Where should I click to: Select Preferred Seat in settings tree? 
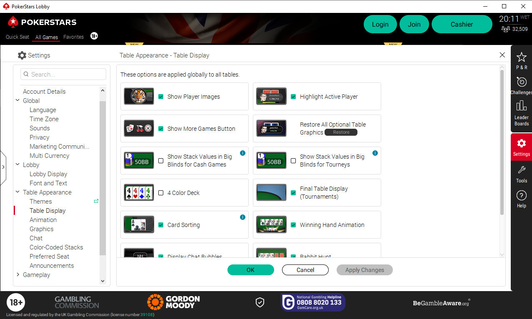click(49, 256)
